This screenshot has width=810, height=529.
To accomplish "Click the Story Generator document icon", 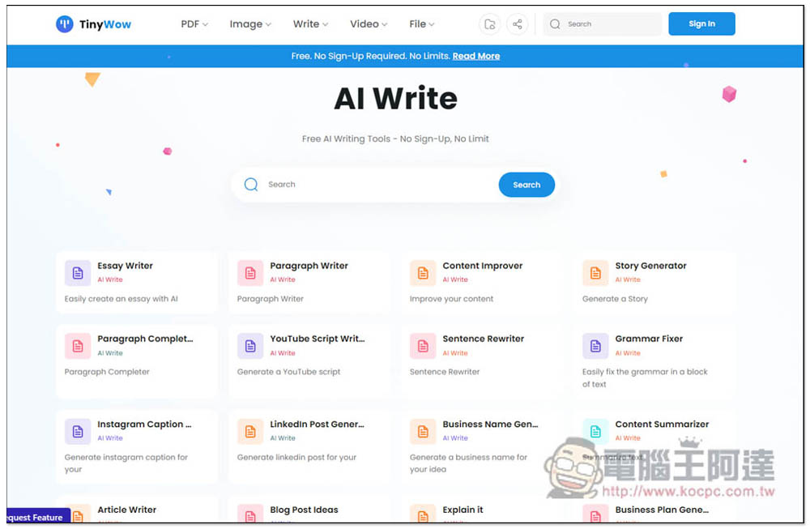I will pyautogui.click(x=595, y=273).
